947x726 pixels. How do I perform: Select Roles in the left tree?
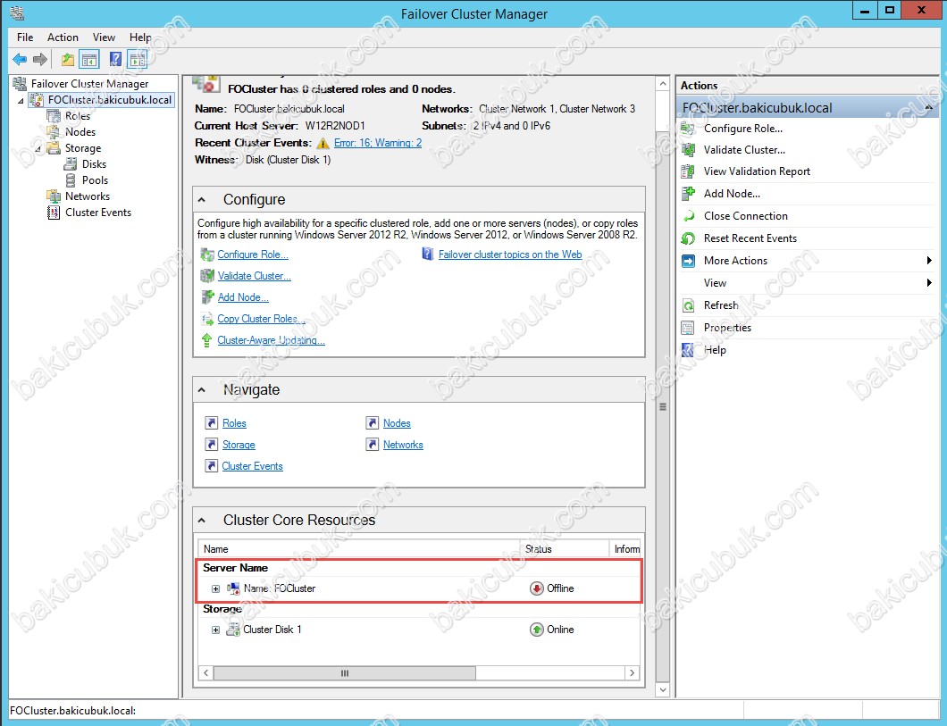pos(78,116)
